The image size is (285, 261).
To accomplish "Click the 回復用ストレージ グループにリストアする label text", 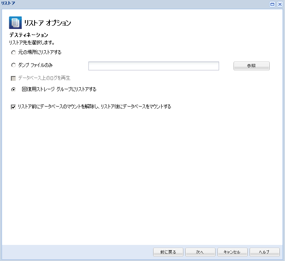I will (59, 89).
